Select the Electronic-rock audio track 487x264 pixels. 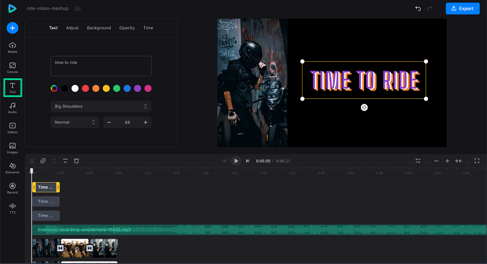click(259, 229)
